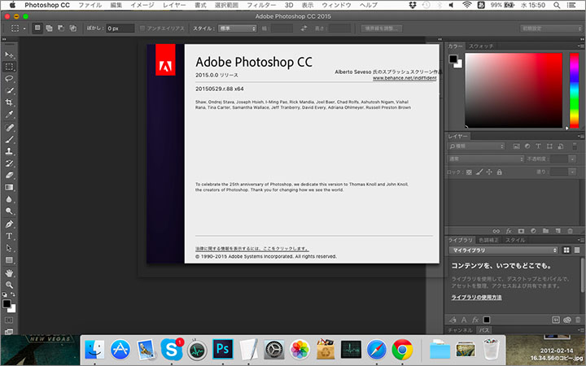Click the ぼかし feather input field
586x366 pixels.
point(120,28)
